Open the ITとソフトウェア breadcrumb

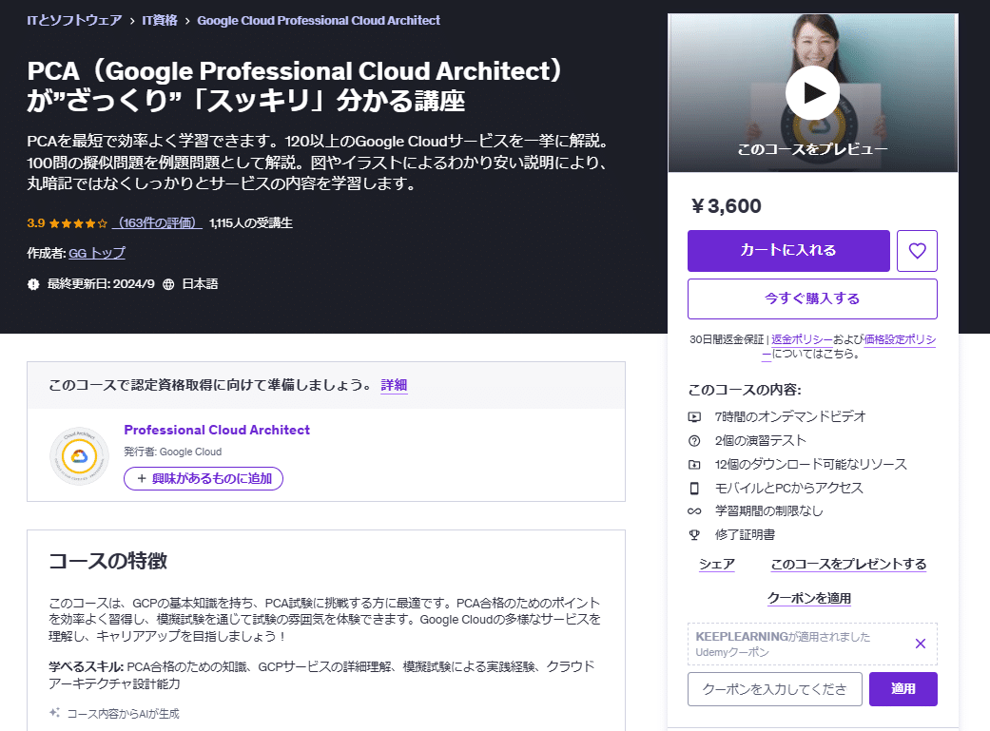74,20
